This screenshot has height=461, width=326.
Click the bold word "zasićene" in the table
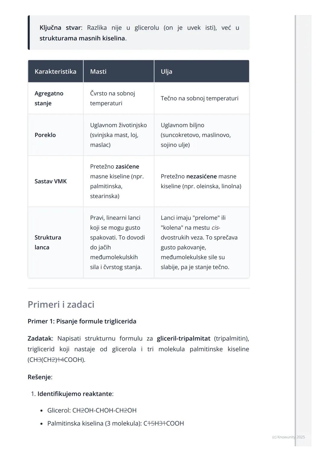(127, 167)
